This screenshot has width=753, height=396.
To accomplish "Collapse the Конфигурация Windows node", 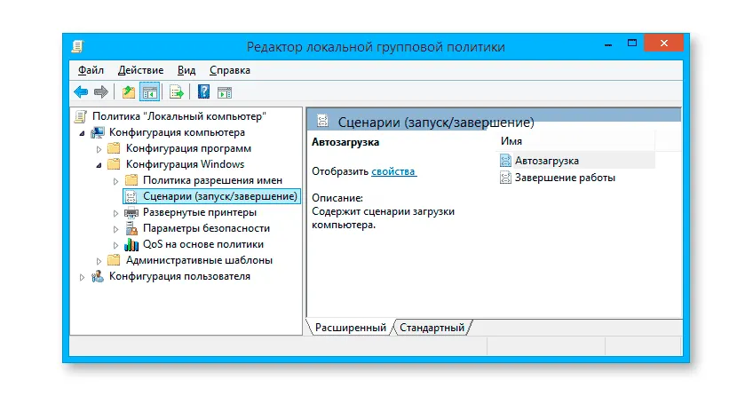I will point(99,165).
